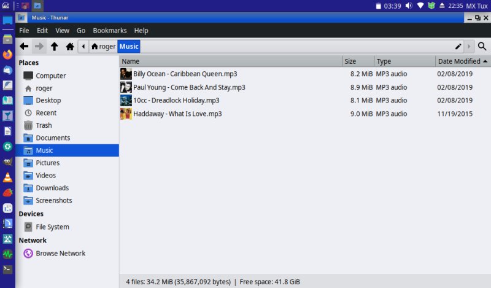Open the home folder via house icon
491x288 pixels.
[70, 47]
